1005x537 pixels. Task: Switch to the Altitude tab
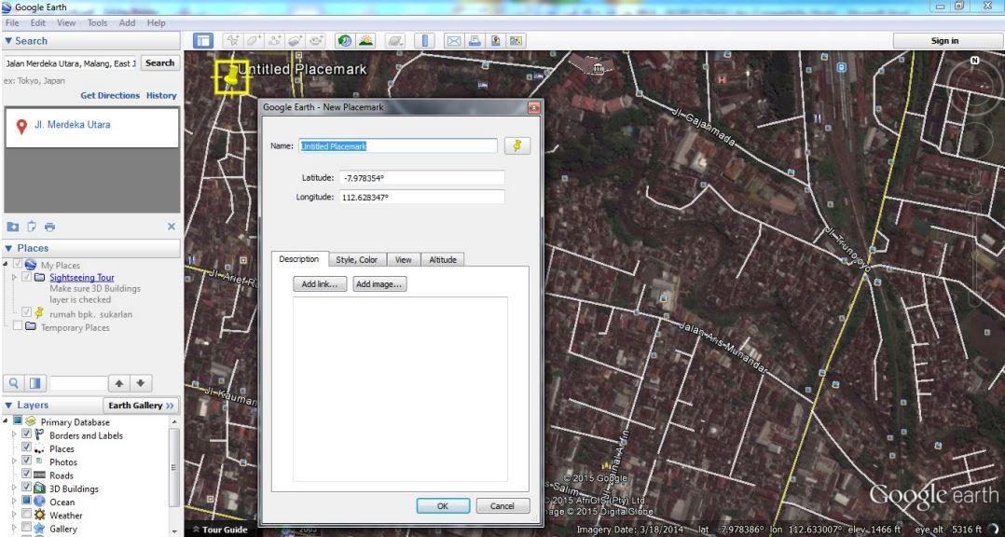443,259
